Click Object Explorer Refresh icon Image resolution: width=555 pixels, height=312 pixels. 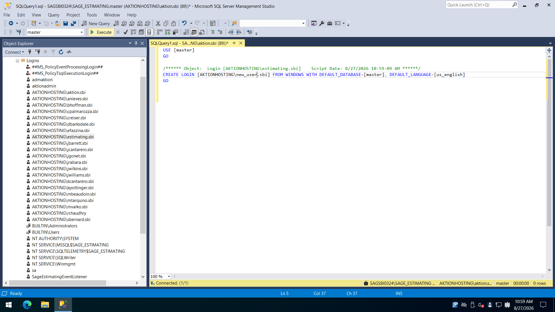click(x=61, y=52)
